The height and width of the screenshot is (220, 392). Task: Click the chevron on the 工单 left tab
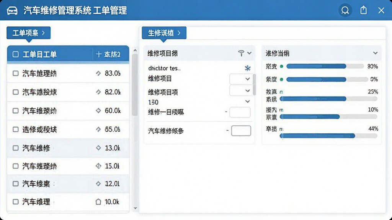(43, 33)
